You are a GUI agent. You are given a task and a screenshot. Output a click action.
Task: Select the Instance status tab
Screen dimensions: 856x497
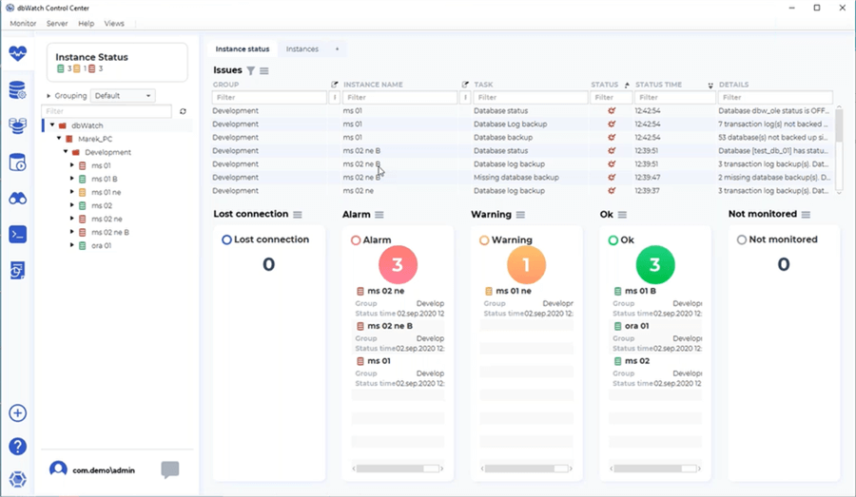click(243, 49)
